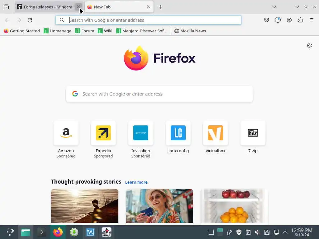Click the page's Google search box
319x239 pixels.
click(159, 94)
